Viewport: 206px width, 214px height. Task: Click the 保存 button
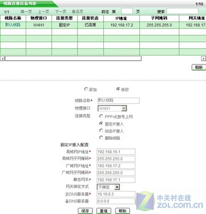pos(85,211)
